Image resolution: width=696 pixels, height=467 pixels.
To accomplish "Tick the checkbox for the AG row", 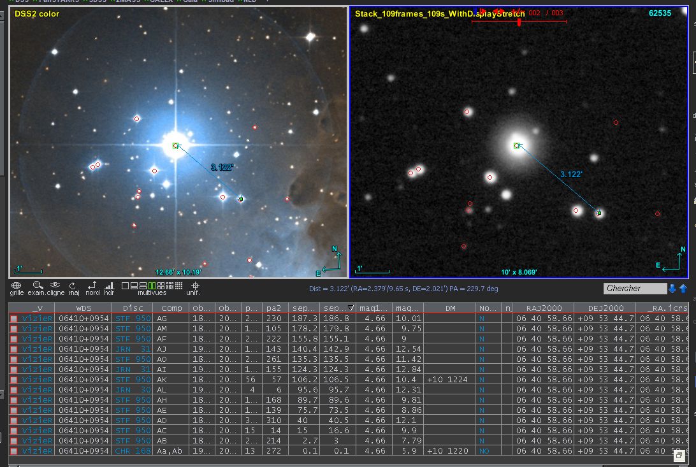I will click(13, 319).
